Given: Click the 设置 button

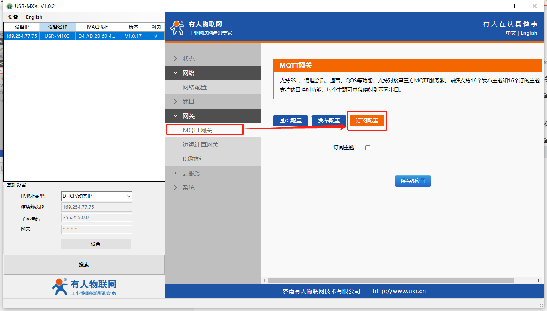Looking at the screenshot, I should 96,244.
